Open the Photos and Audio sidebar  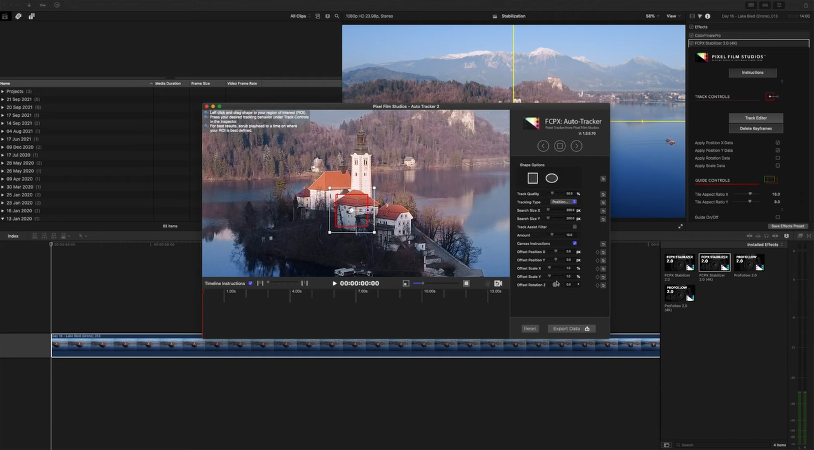(18, 16)
